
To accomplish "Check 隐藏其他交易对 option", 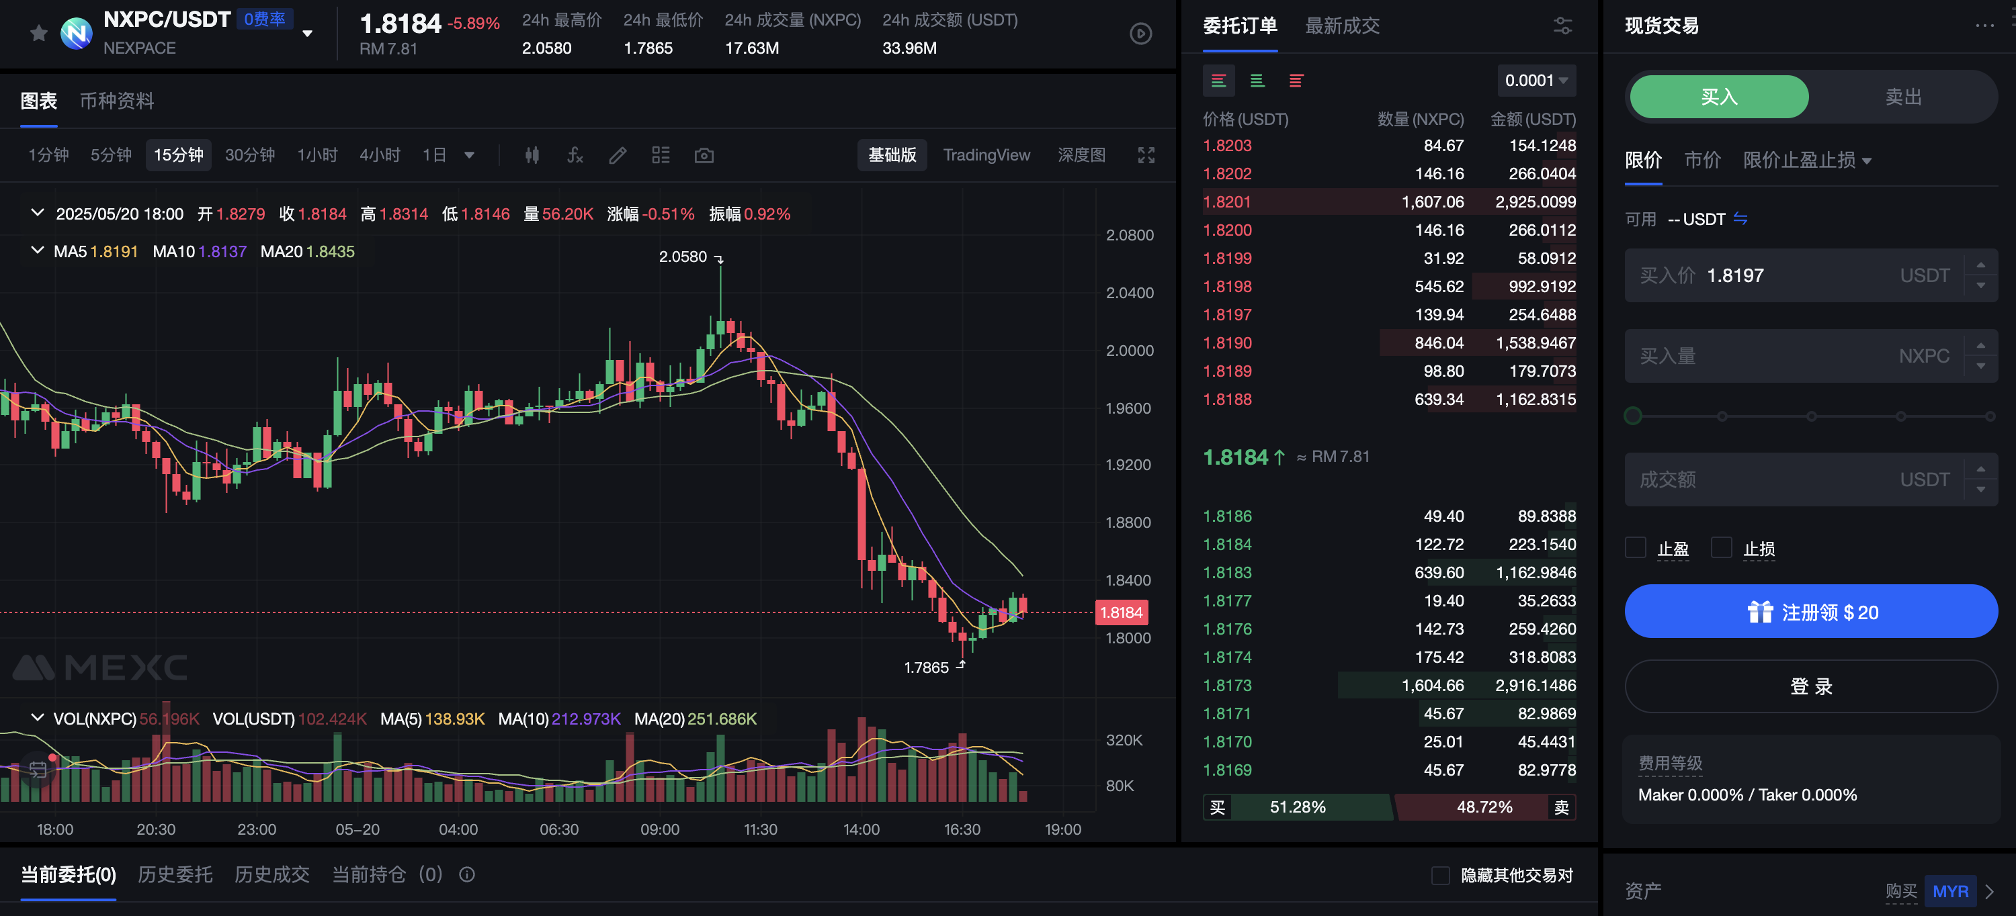I will [x=1440, y=875].
